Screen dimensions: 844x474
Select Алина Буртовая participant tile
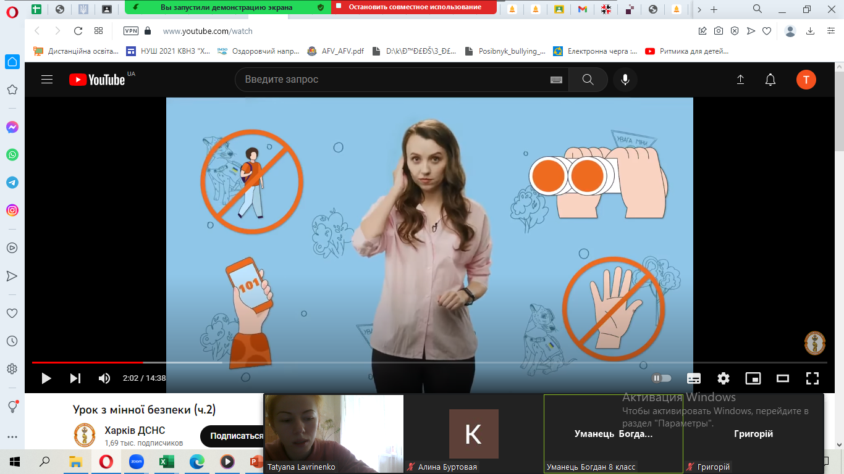473,434
